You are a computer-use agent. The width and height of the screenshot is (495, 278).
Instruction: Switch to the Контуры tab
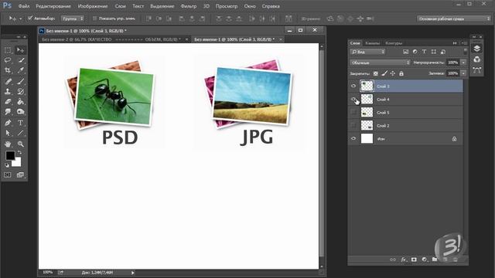(394, 43)
